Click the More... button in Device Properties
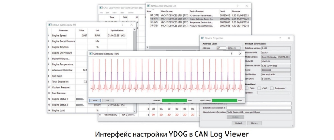The width and height of the screenshot is (334, 140). (254, 123)
